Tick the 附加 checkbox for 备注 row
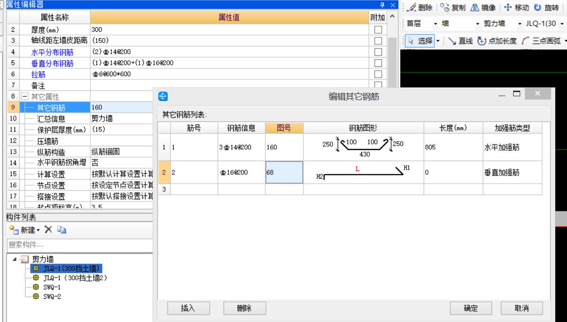 pyautogui.click(x=379, y=86)
